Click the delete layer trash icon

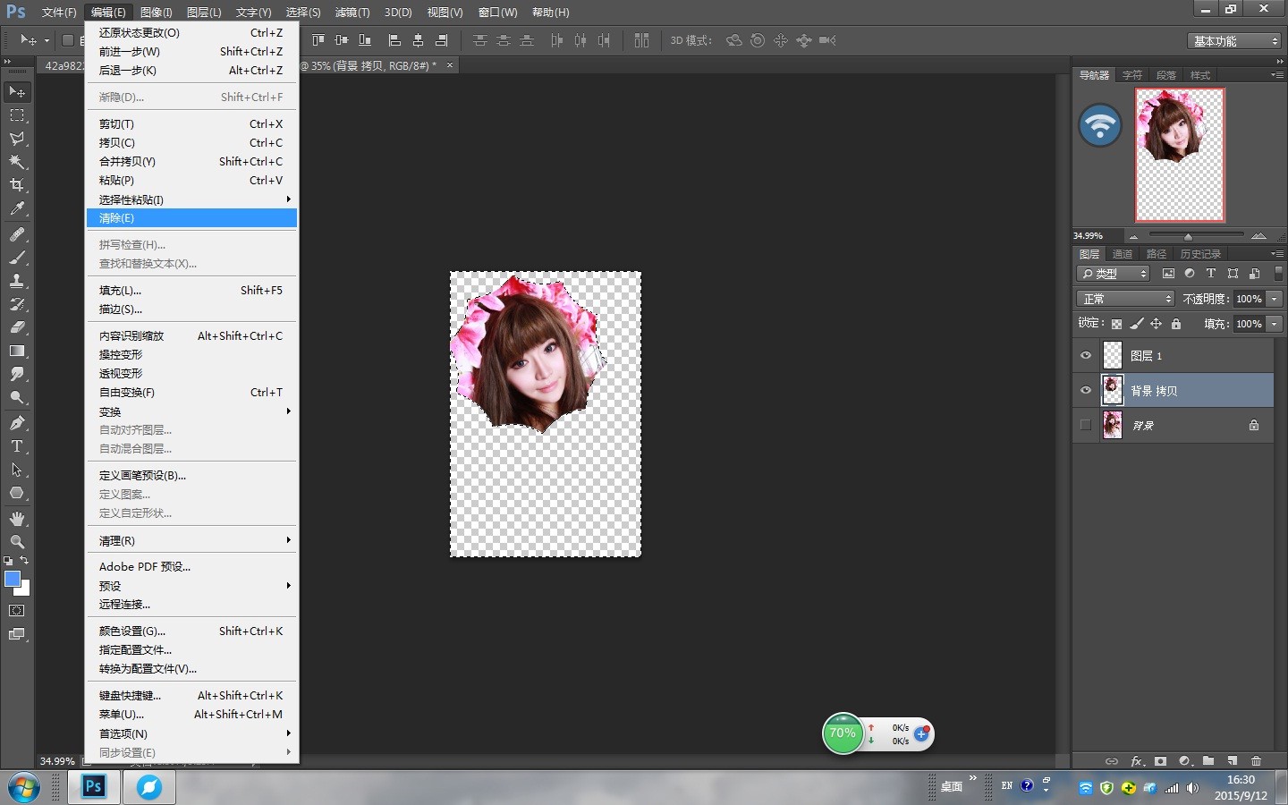(1256, 761)
